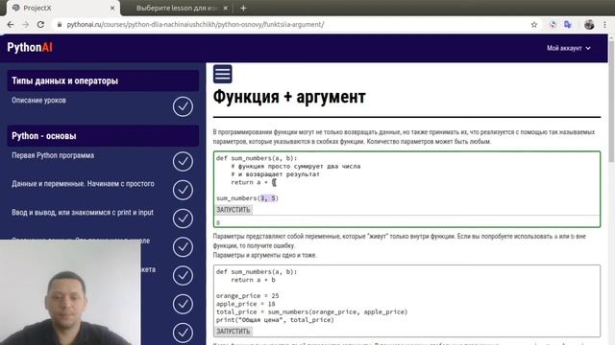This screenshot has width=615, height=345.
Task: Select the ProjectX tab
Action: [62, 8]
